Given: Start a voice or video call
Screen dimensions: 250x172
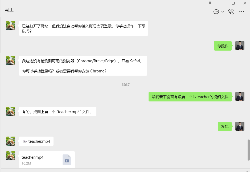Looking at the screenshot, I should tap(231, 12).
